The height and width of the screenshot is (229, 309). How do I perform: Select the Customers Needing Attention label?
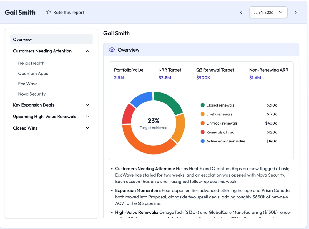click(x=42, y=51)
